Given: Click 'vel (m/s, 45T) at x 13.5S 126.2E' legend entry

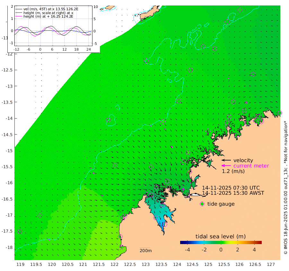Looking at the screenshot, I should click(x=51, y=9).
